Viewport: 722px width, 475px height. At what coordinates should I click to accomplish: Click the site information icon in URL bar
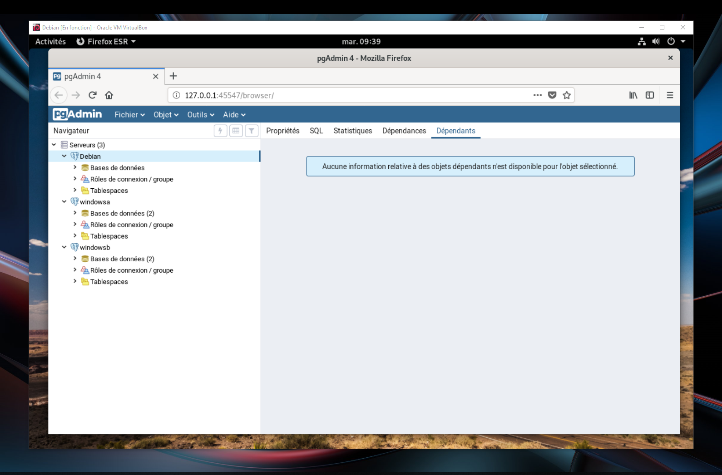pos(177,95)
